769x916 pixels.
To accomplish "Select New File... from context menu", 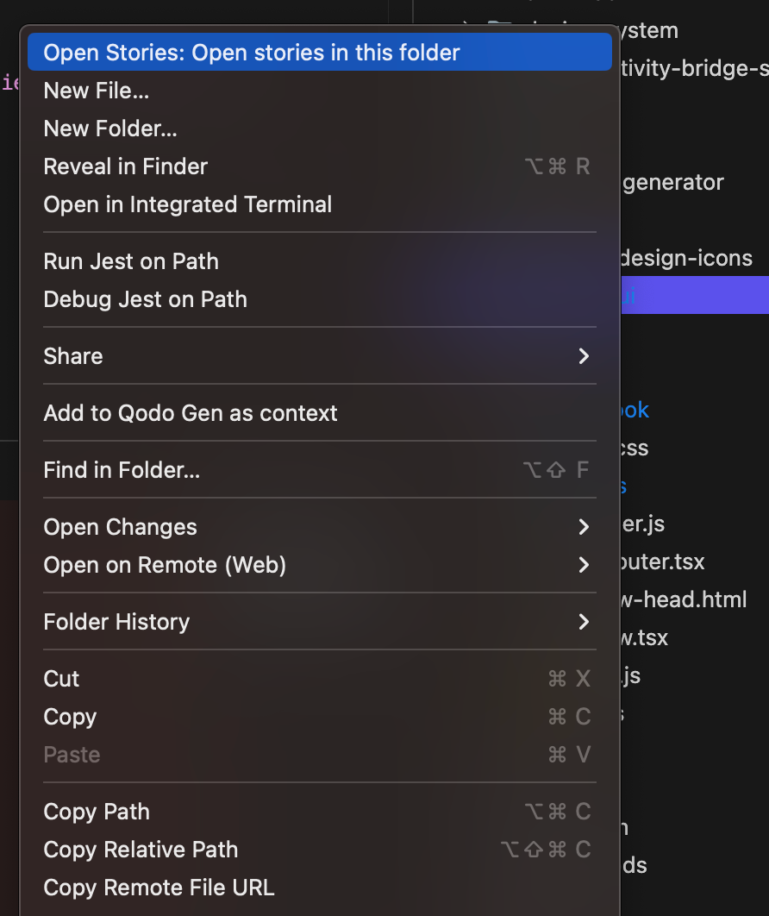I will [319, 91].
